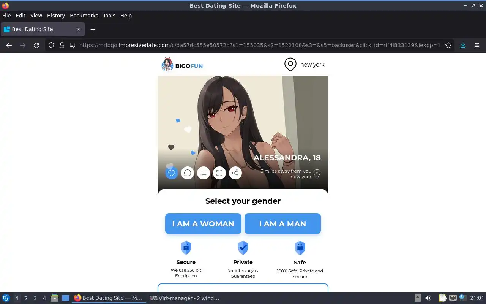Switch to workspace 3
The height and width of the screenshot is (304, 486).
pos(35,298)
